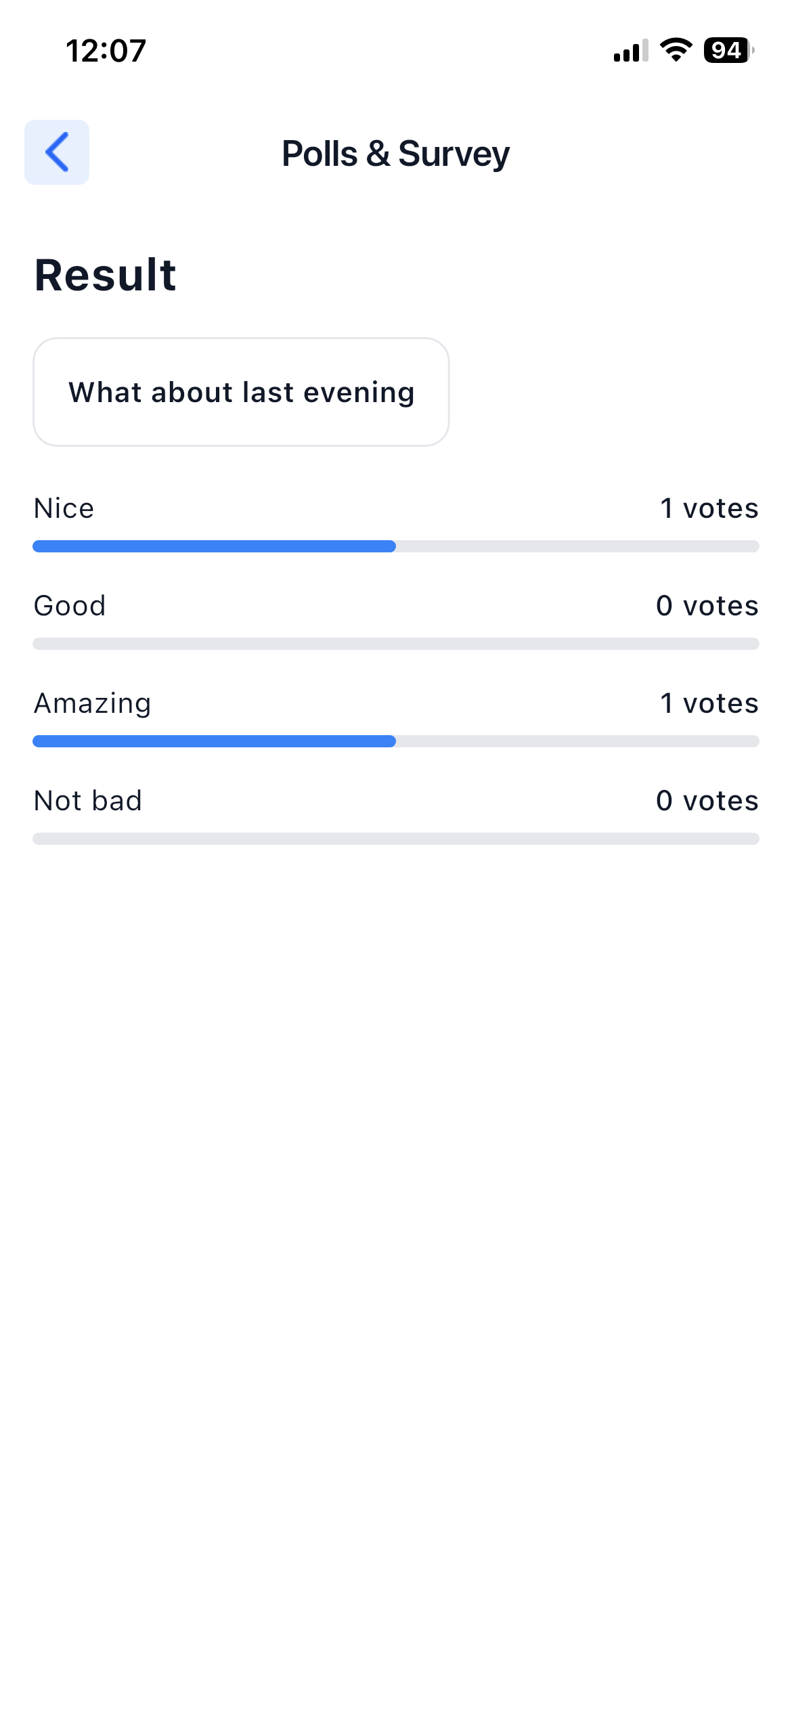Tap the battery level indicator
The width and height of the screenshot is (792, 1714).
pos(728,50)
